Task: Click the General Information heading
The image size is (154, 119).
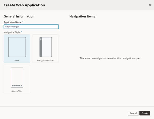Action: click(19, 16)
